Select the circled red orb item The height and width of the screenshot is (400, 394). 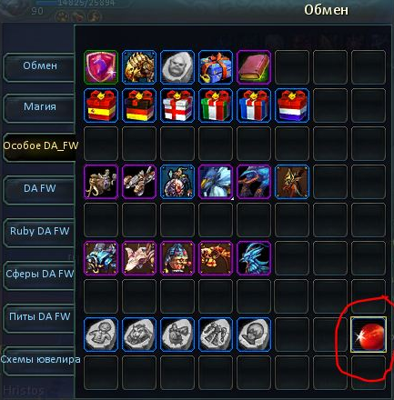(369, 335)
